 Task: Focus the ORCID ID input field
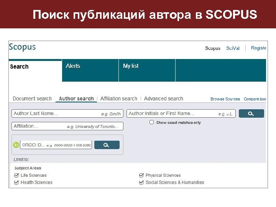tap(56, 145)
